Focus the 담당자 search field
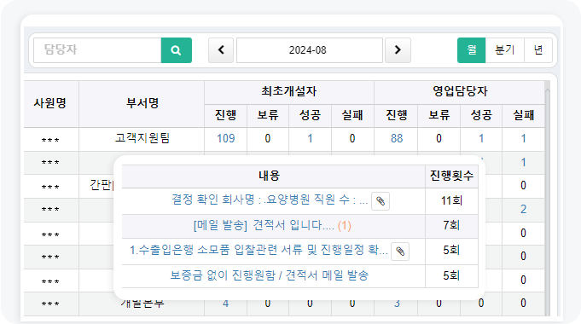Viewport: 581px width, 324px height. pyautogui.click(x=97, y=50)
